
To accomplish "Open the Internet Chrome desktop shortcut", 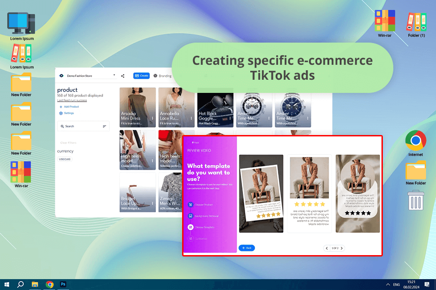I will point(416,143).
